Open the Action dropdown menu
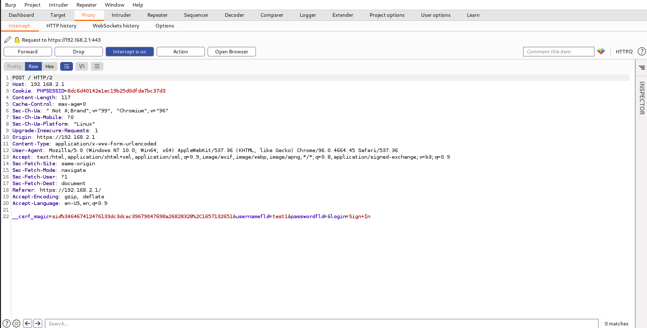This screenshot has height=328, width=647. click(x=180, y=51)
